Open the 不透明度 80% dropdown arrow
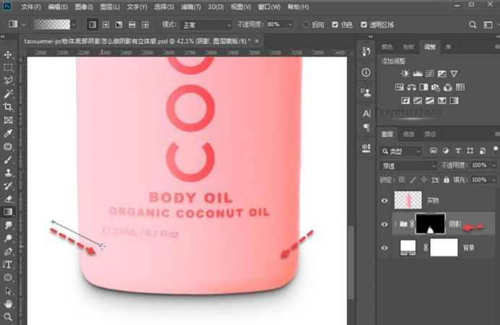The height and width of the screenshot is (325, 500). (290, 25)
